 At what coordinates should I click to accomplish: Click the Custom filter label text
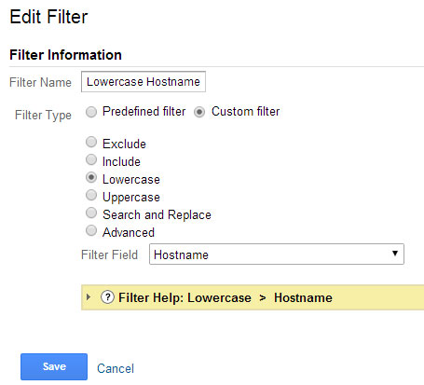[x=246, y=111]
